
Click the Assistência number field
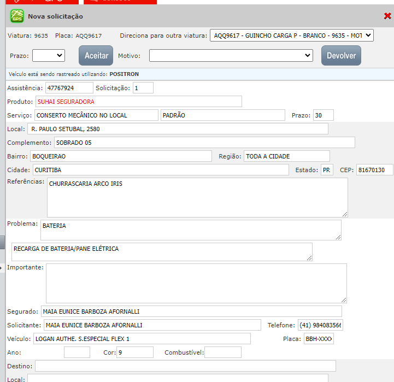[x=69, y=87]
